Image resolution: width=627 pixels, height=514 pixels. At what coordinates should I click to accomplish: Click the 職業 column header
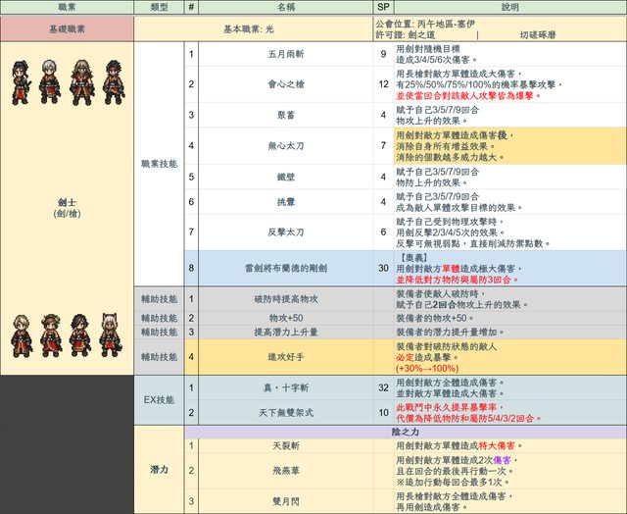[66, 7]
